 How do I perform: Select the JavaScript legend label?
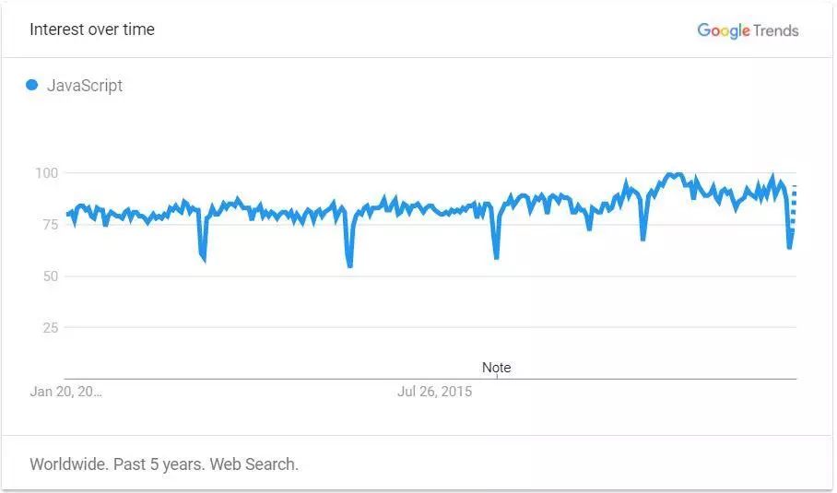(x=85, y=86)
